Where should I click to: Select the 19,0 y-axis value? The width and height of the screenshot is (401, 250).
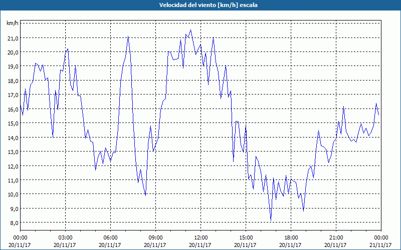13,66
